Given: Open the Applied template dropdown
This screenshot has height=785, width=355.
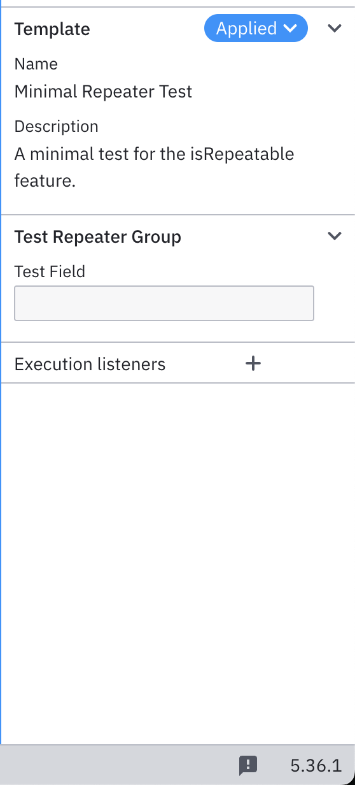Looking at the screenshot, I should [x=256, y=29].
